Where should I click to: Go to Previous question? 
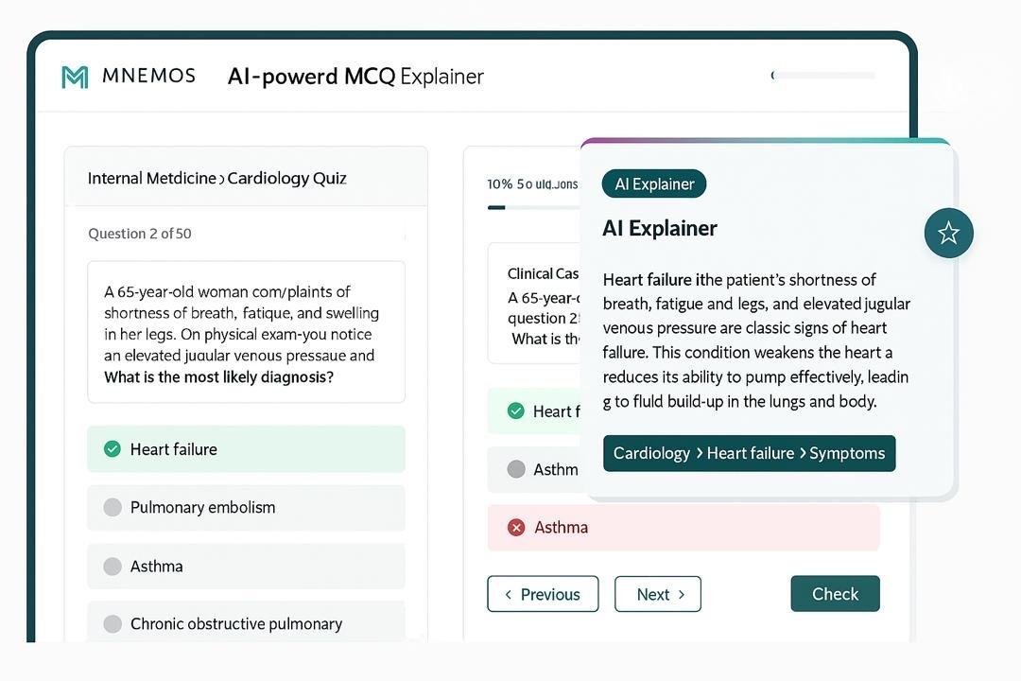click(543, 594)
